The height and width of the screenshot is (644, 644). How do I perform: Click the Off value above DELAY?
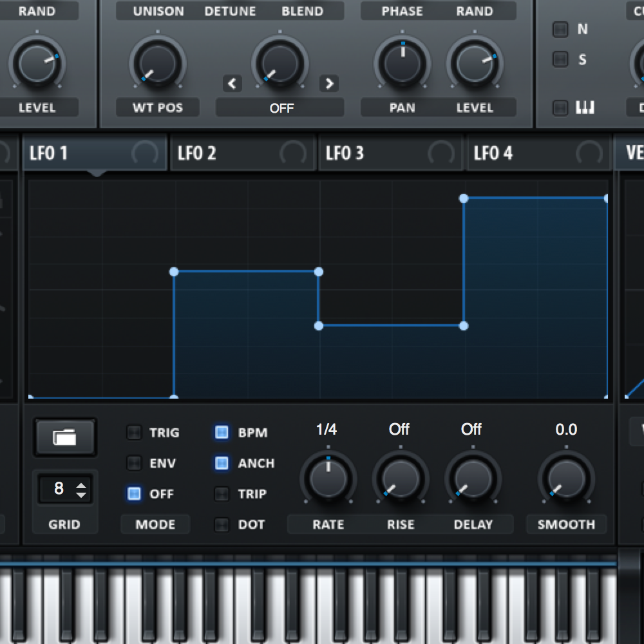pyautogui.click(x=471, y=429)
